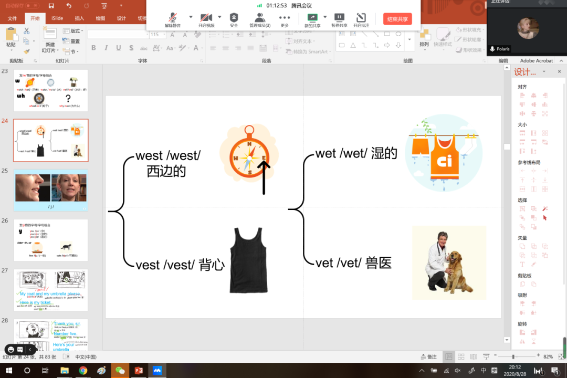Click the Notes (备注) button in status bar
The width and height of the screenshot is (567, 378).
tap(428, 356)
